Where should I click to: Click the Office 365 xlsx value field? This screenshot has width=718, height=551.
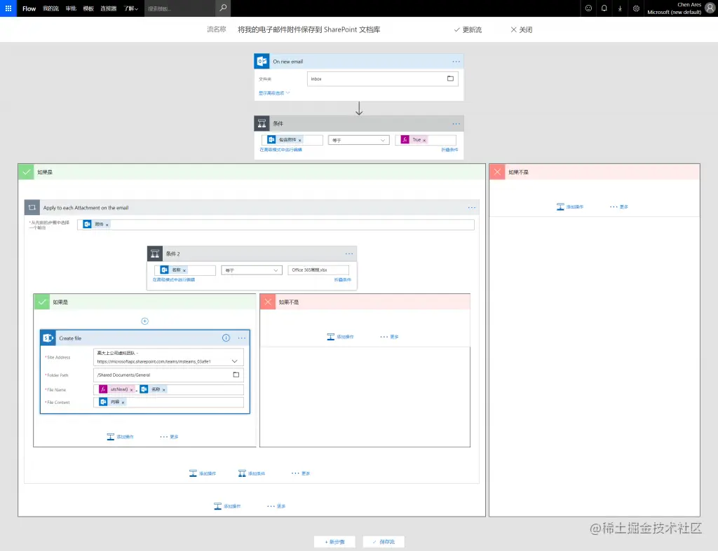pos(318,270)
